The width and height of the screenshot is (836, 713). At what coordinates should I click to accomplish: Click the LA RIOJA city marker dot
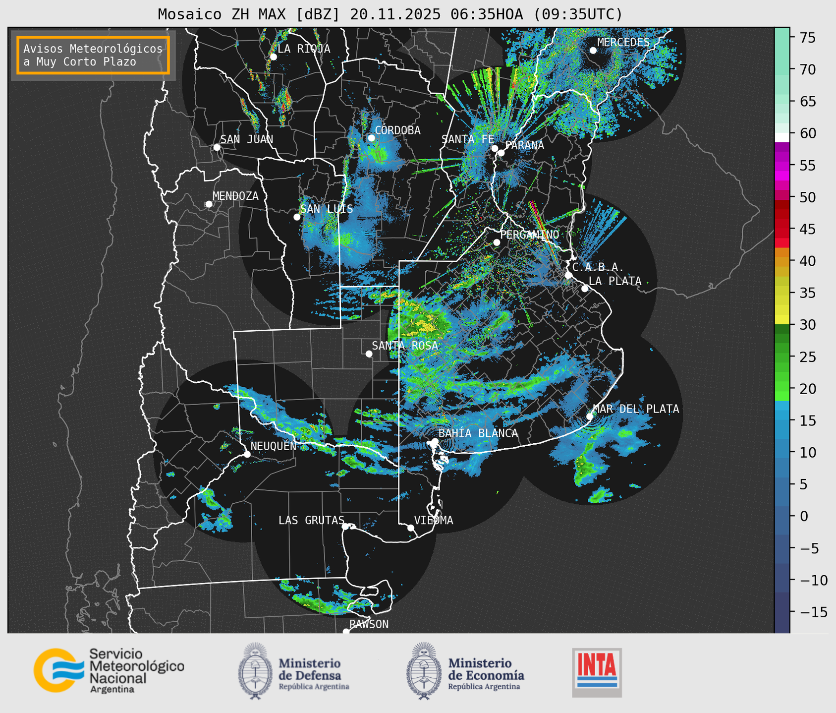click(x=273, y=57)
